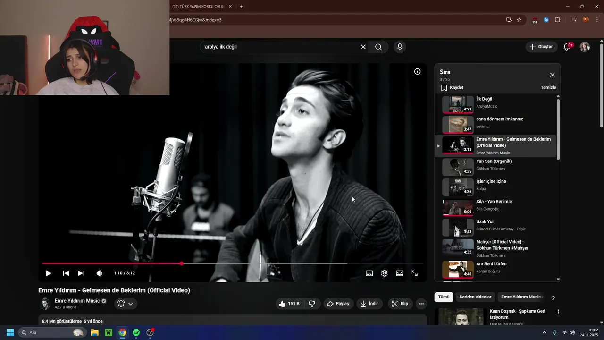Open Spotify from the taskbar
The width and height of the screenshot is (604, 340).
(136, 332)
